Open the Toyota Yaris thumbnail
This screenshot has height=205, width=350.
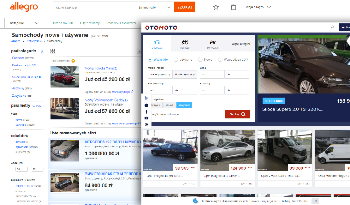click(65, 77)
